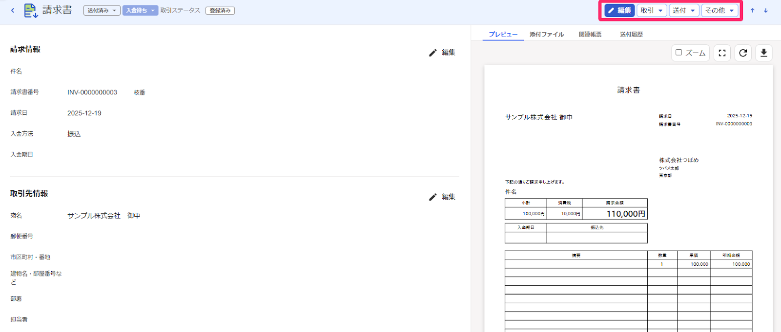
Task: Click the 登録済み status badge
Action: tap(220, 10)
